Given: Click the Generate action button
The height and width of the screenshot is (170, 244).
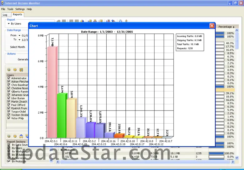Looking at the screenshot, I should [x=23, y=59].
